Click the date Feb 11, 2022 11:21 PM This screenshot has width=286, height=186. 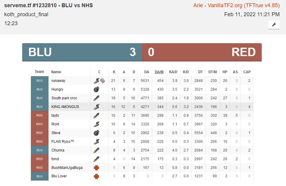pos(252,14)
